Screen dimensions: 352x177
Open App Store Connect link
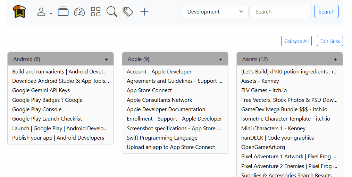tap(149, 90)
